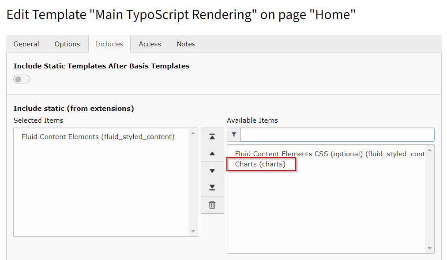Click the Includes tab label
447x260 pixels.
109,44
